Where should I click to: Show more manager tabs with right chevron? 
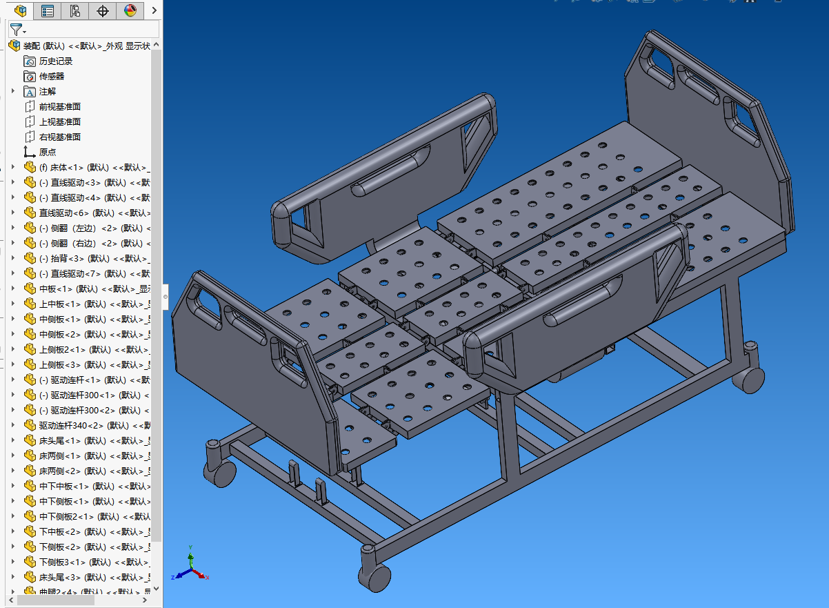tap(154, 10)
